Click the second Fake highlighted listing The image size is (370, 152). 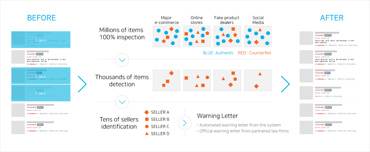(x=41, y=76)
